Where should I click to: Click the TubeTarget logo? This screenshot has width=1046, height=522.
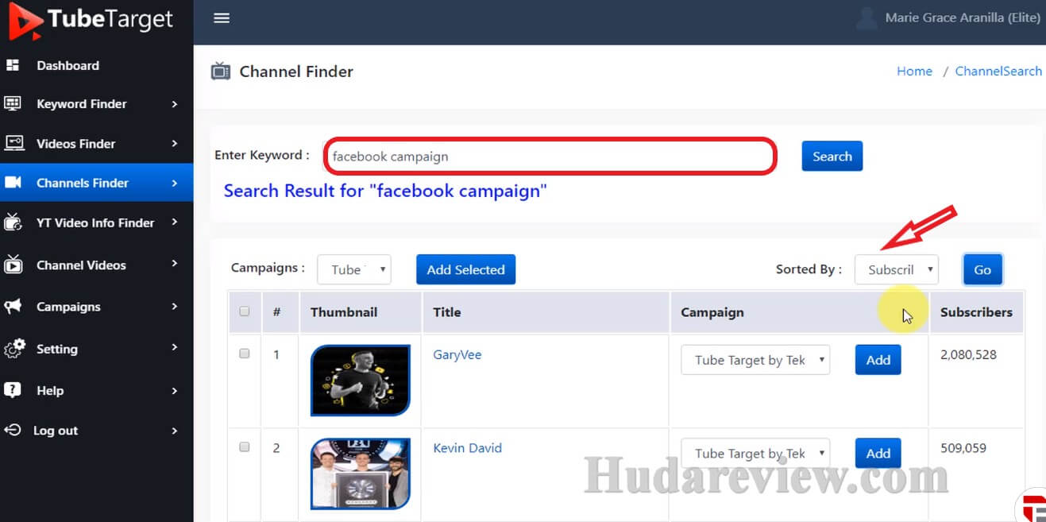click(91, 21)
